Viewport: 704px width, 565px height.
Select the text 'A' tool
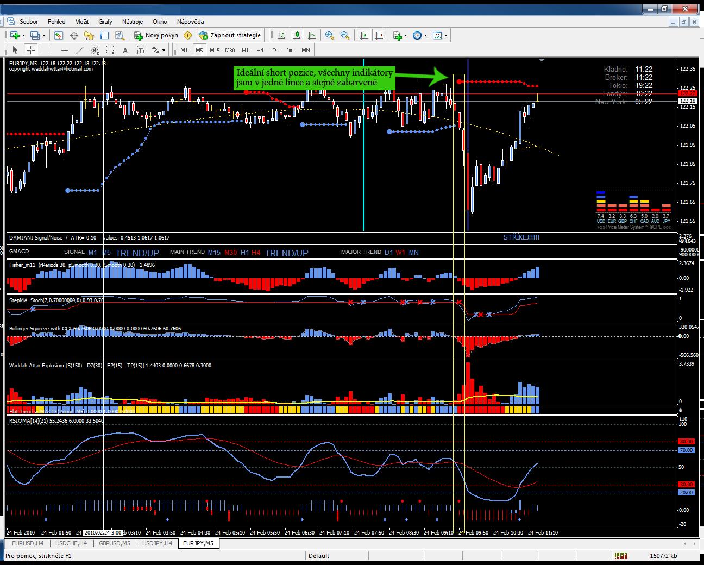pyautogui.click(x=125, y=50)
